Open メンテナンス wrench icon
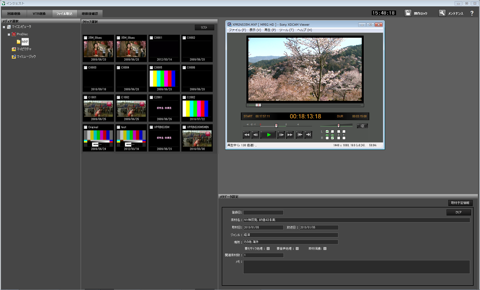Image resolution: width=480 pixels, height=290 pixels. [x=442, y=13]
